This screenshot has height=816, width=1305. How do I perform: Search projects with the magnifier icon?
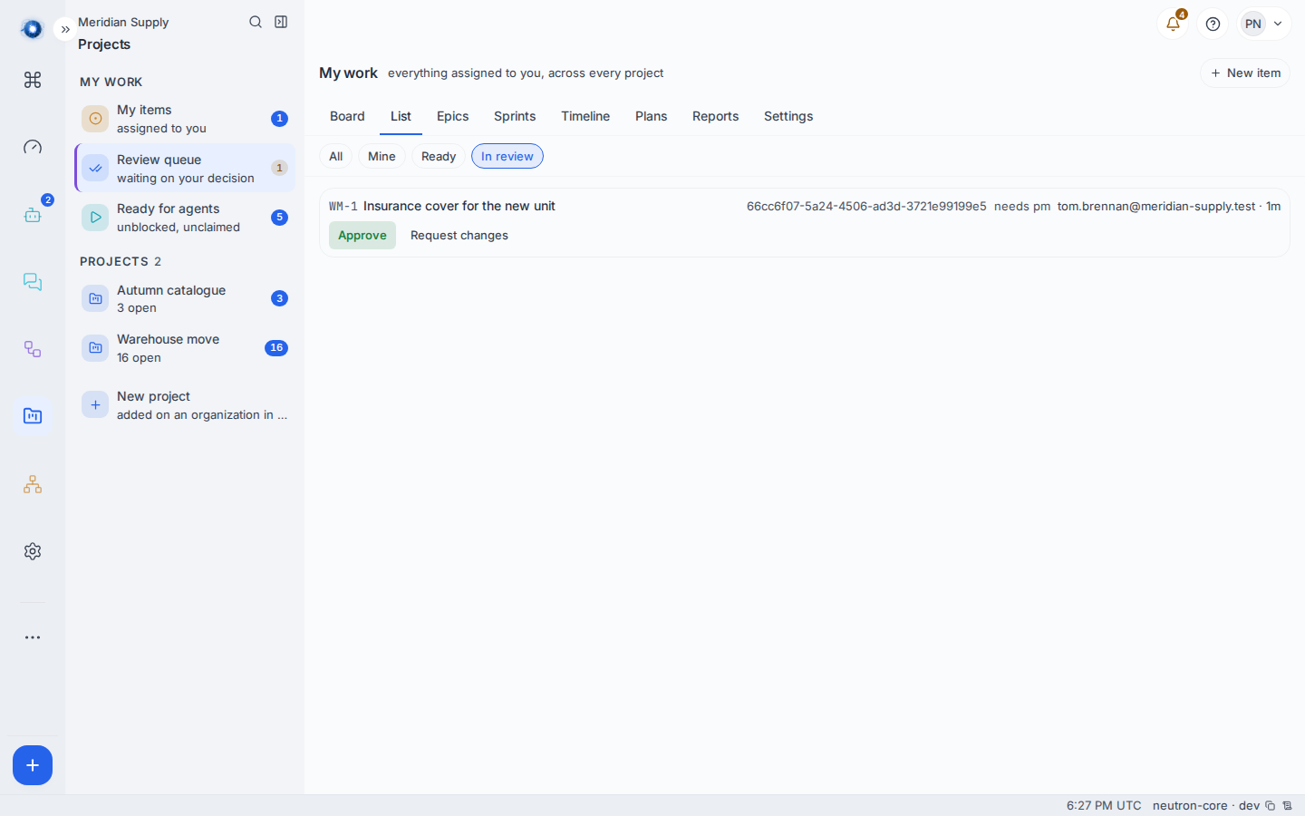pos(256,22)
